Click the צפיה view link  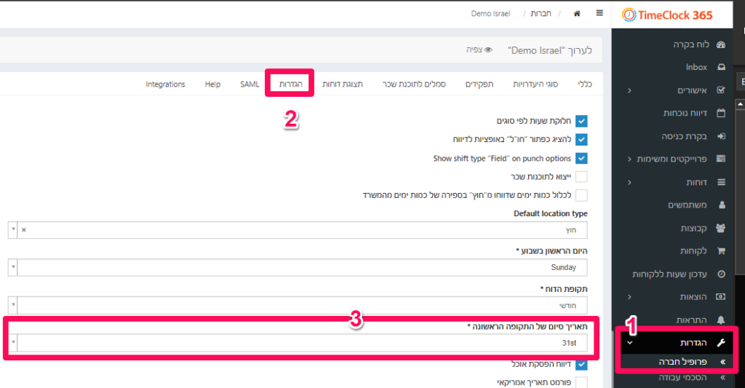pyautogui.click(x=479, y=50)
